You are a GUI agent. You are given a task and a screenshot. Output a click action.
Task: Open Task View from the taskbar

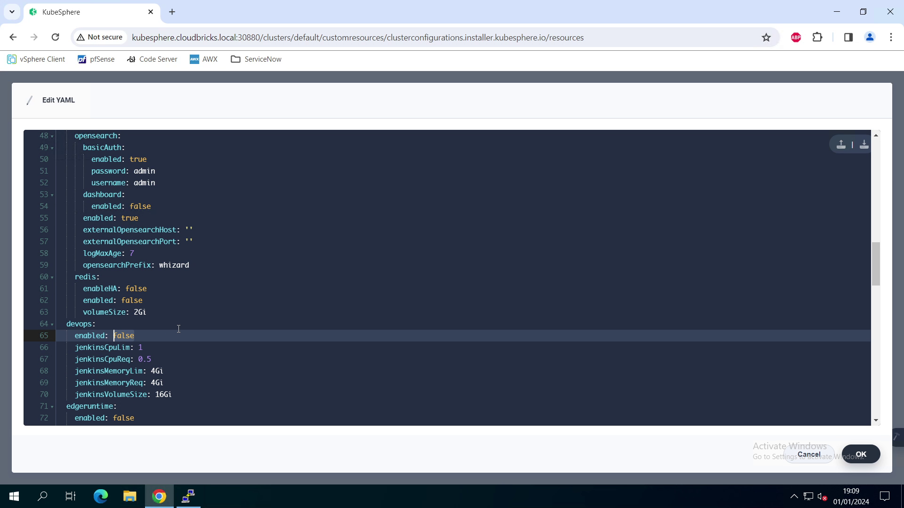coord(71,496)
